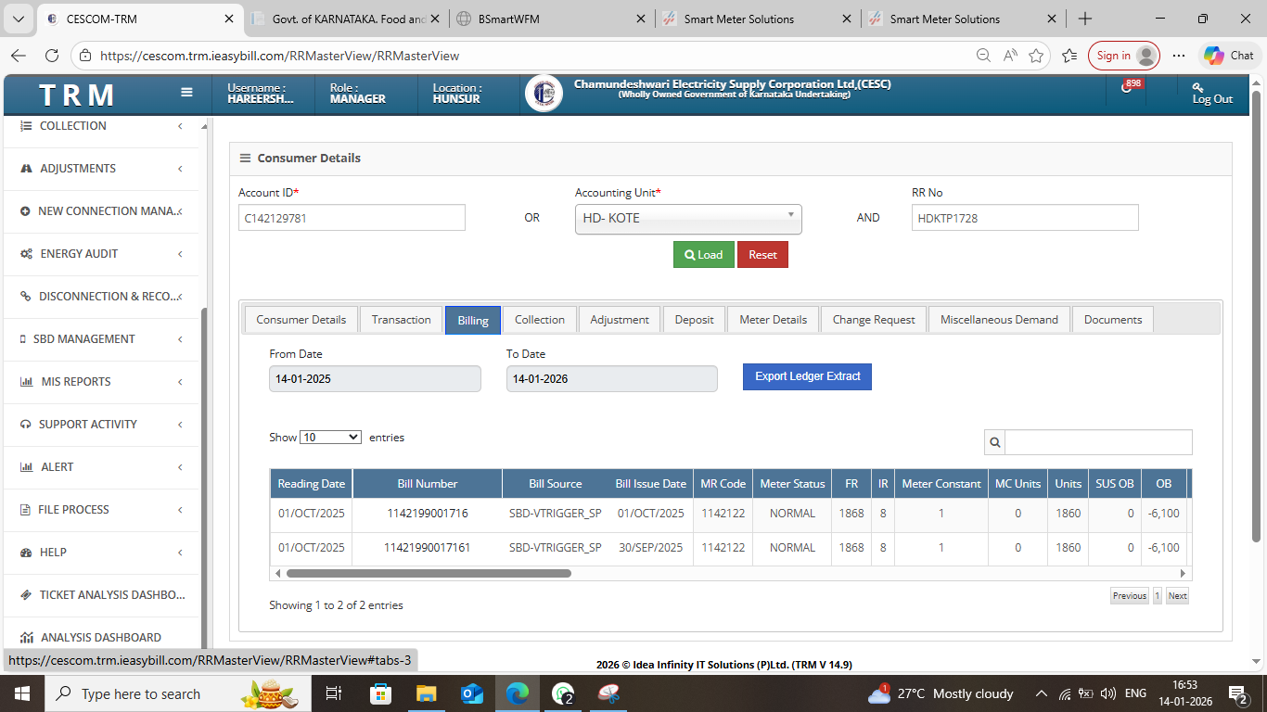1267x712 pixels.
Task: Click the To Date field
Action: coord(612,378)
